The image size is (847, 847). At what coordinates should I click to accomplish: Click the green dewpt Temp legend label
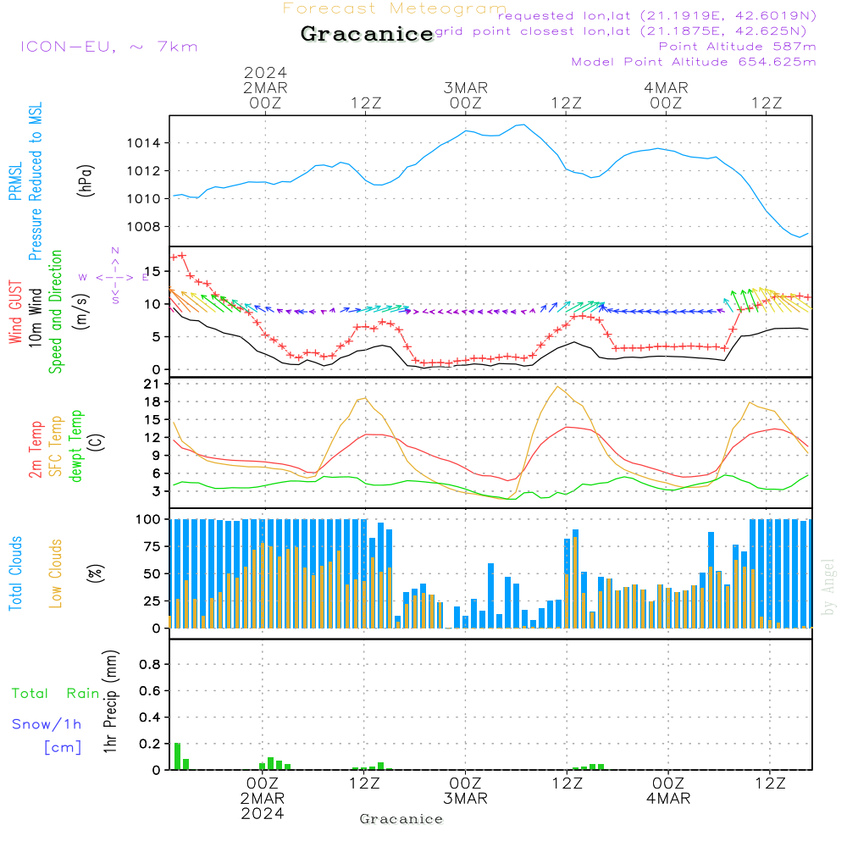click(75, 446)
